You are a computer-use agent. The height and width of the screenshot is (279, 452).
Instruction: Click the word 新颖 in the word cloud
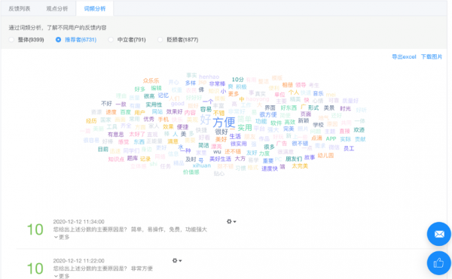pyautogui.click(x=304, y=120)
